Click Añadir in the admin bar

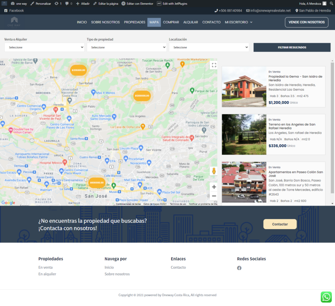tap(83, 4)
